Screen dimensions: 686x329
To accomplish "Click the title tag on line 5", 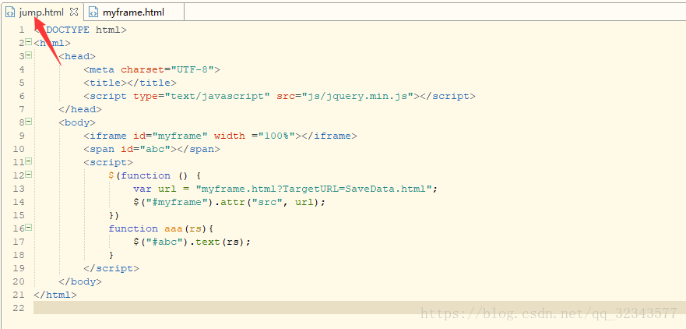I will click(x=130, y=83).
